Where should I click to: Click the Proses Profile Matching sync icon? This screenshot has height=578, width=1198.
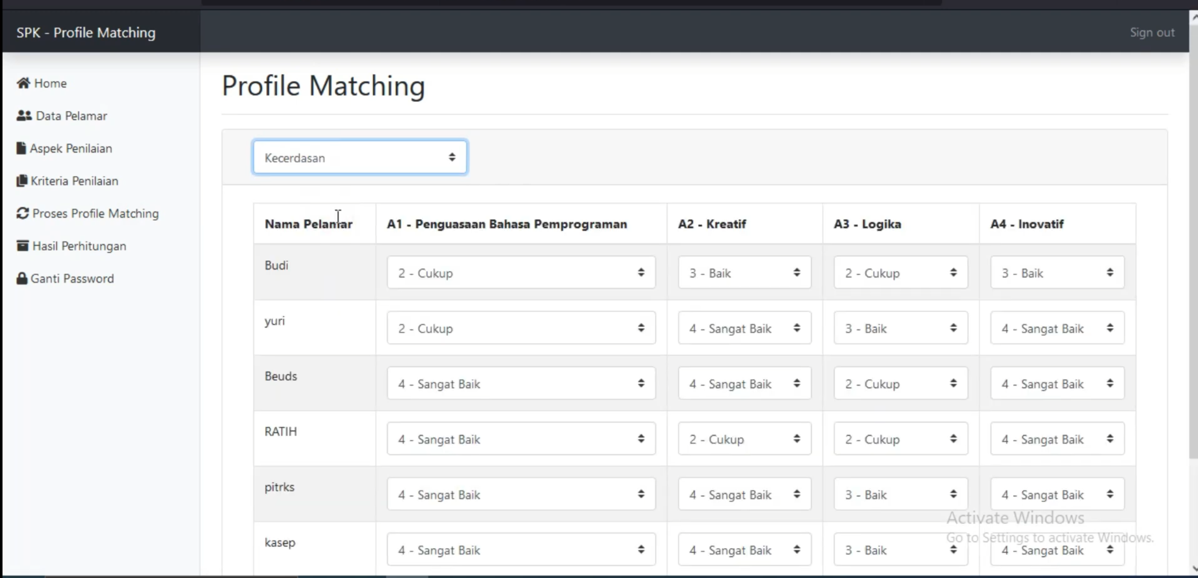22,213
